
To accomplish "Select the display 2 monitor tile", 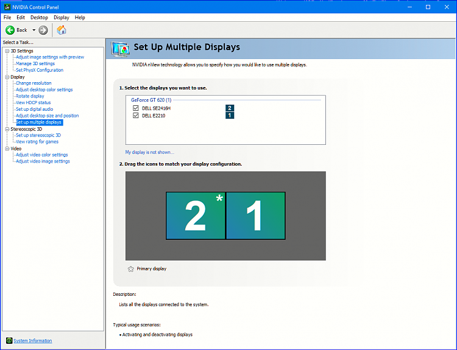I will click(x=196, y=215).
